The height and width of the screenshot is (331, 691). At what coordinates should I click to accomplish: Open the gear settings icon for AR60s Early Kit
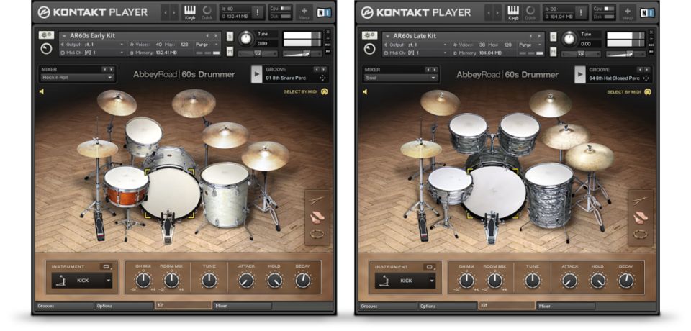46,35
